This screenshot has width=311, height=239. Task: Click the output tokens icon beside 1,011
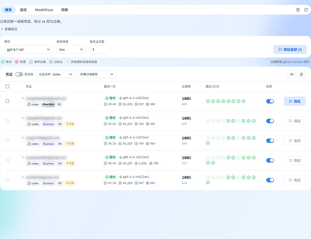pos(136,163)
